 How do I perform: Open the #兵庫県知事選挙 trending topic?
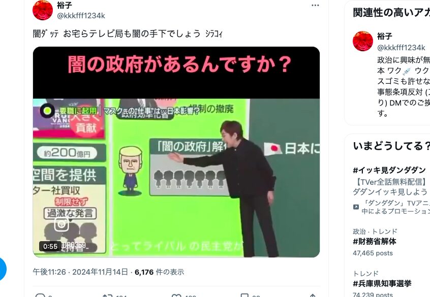(382, 283)
